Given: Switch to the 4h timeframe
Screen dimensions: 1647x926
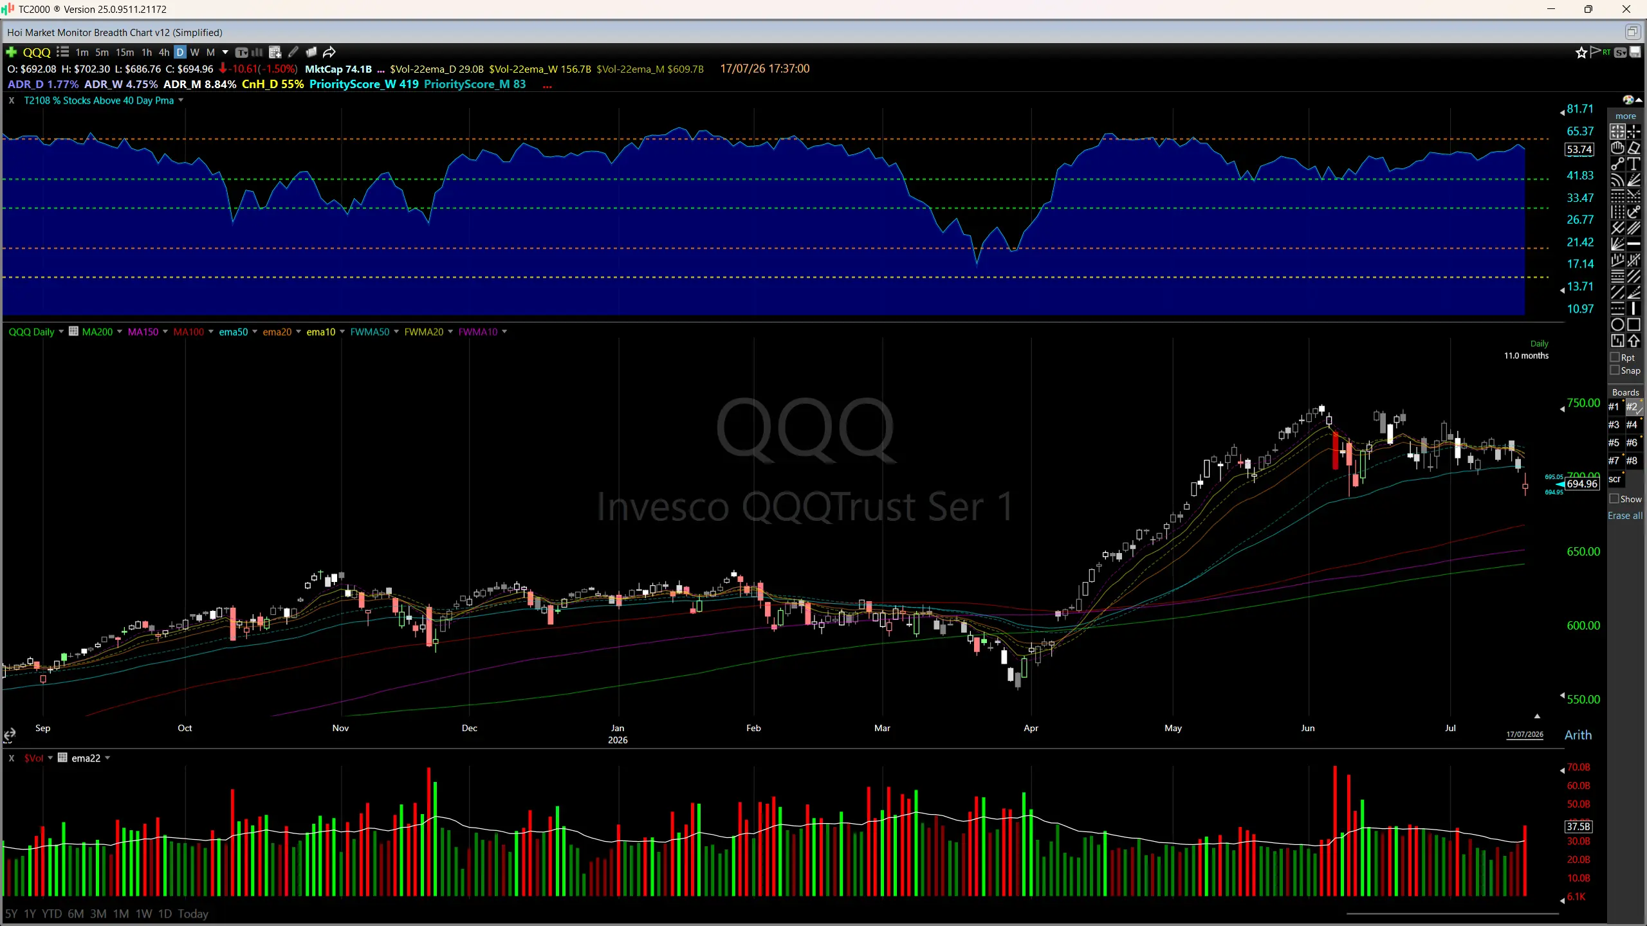Looking at the screenshot, I should tap(164, 53).
